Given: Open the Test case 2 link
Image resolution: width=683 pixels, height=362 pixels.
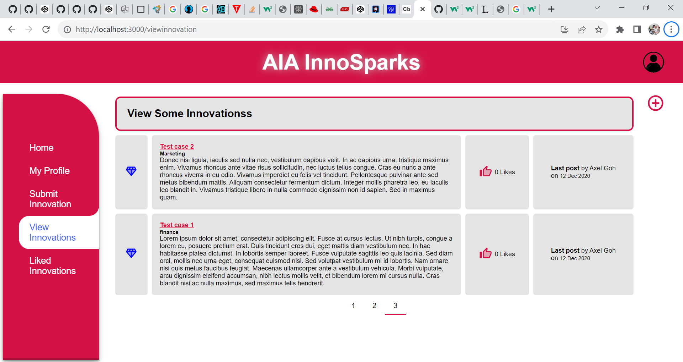Looking at the screenshot, I should click(x=177, y=147).
